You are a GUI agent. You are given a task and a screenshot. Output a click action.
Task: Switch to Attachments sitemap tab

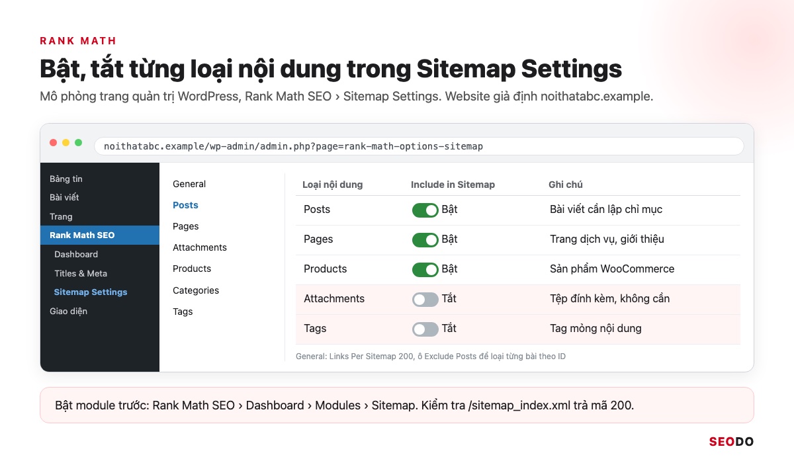tap(200, 247)
